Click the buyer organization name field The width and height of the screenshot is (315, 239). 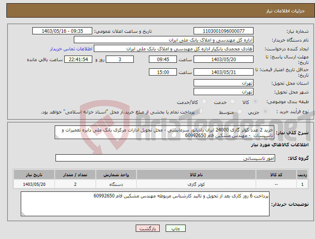click(x=164, y=40)
